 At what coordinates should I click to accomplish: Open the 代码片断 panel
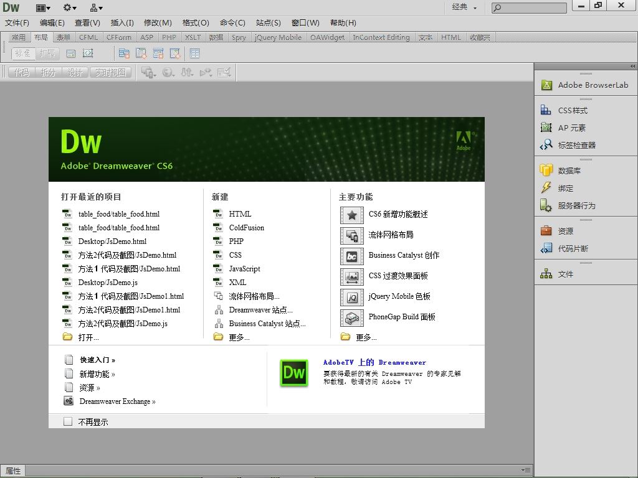(x=564, y=248)
